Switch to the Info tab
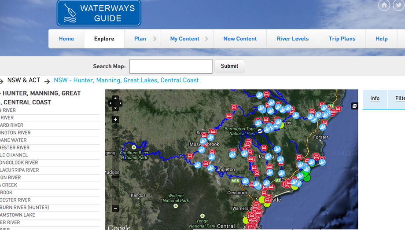 (375, 99)
